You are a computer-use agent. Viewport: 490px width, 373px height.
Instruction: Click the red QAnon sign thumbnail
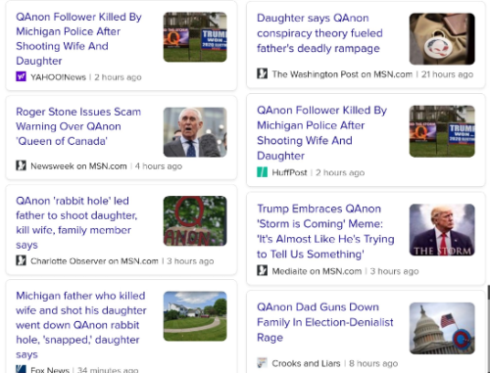click(x=195, y=220)
